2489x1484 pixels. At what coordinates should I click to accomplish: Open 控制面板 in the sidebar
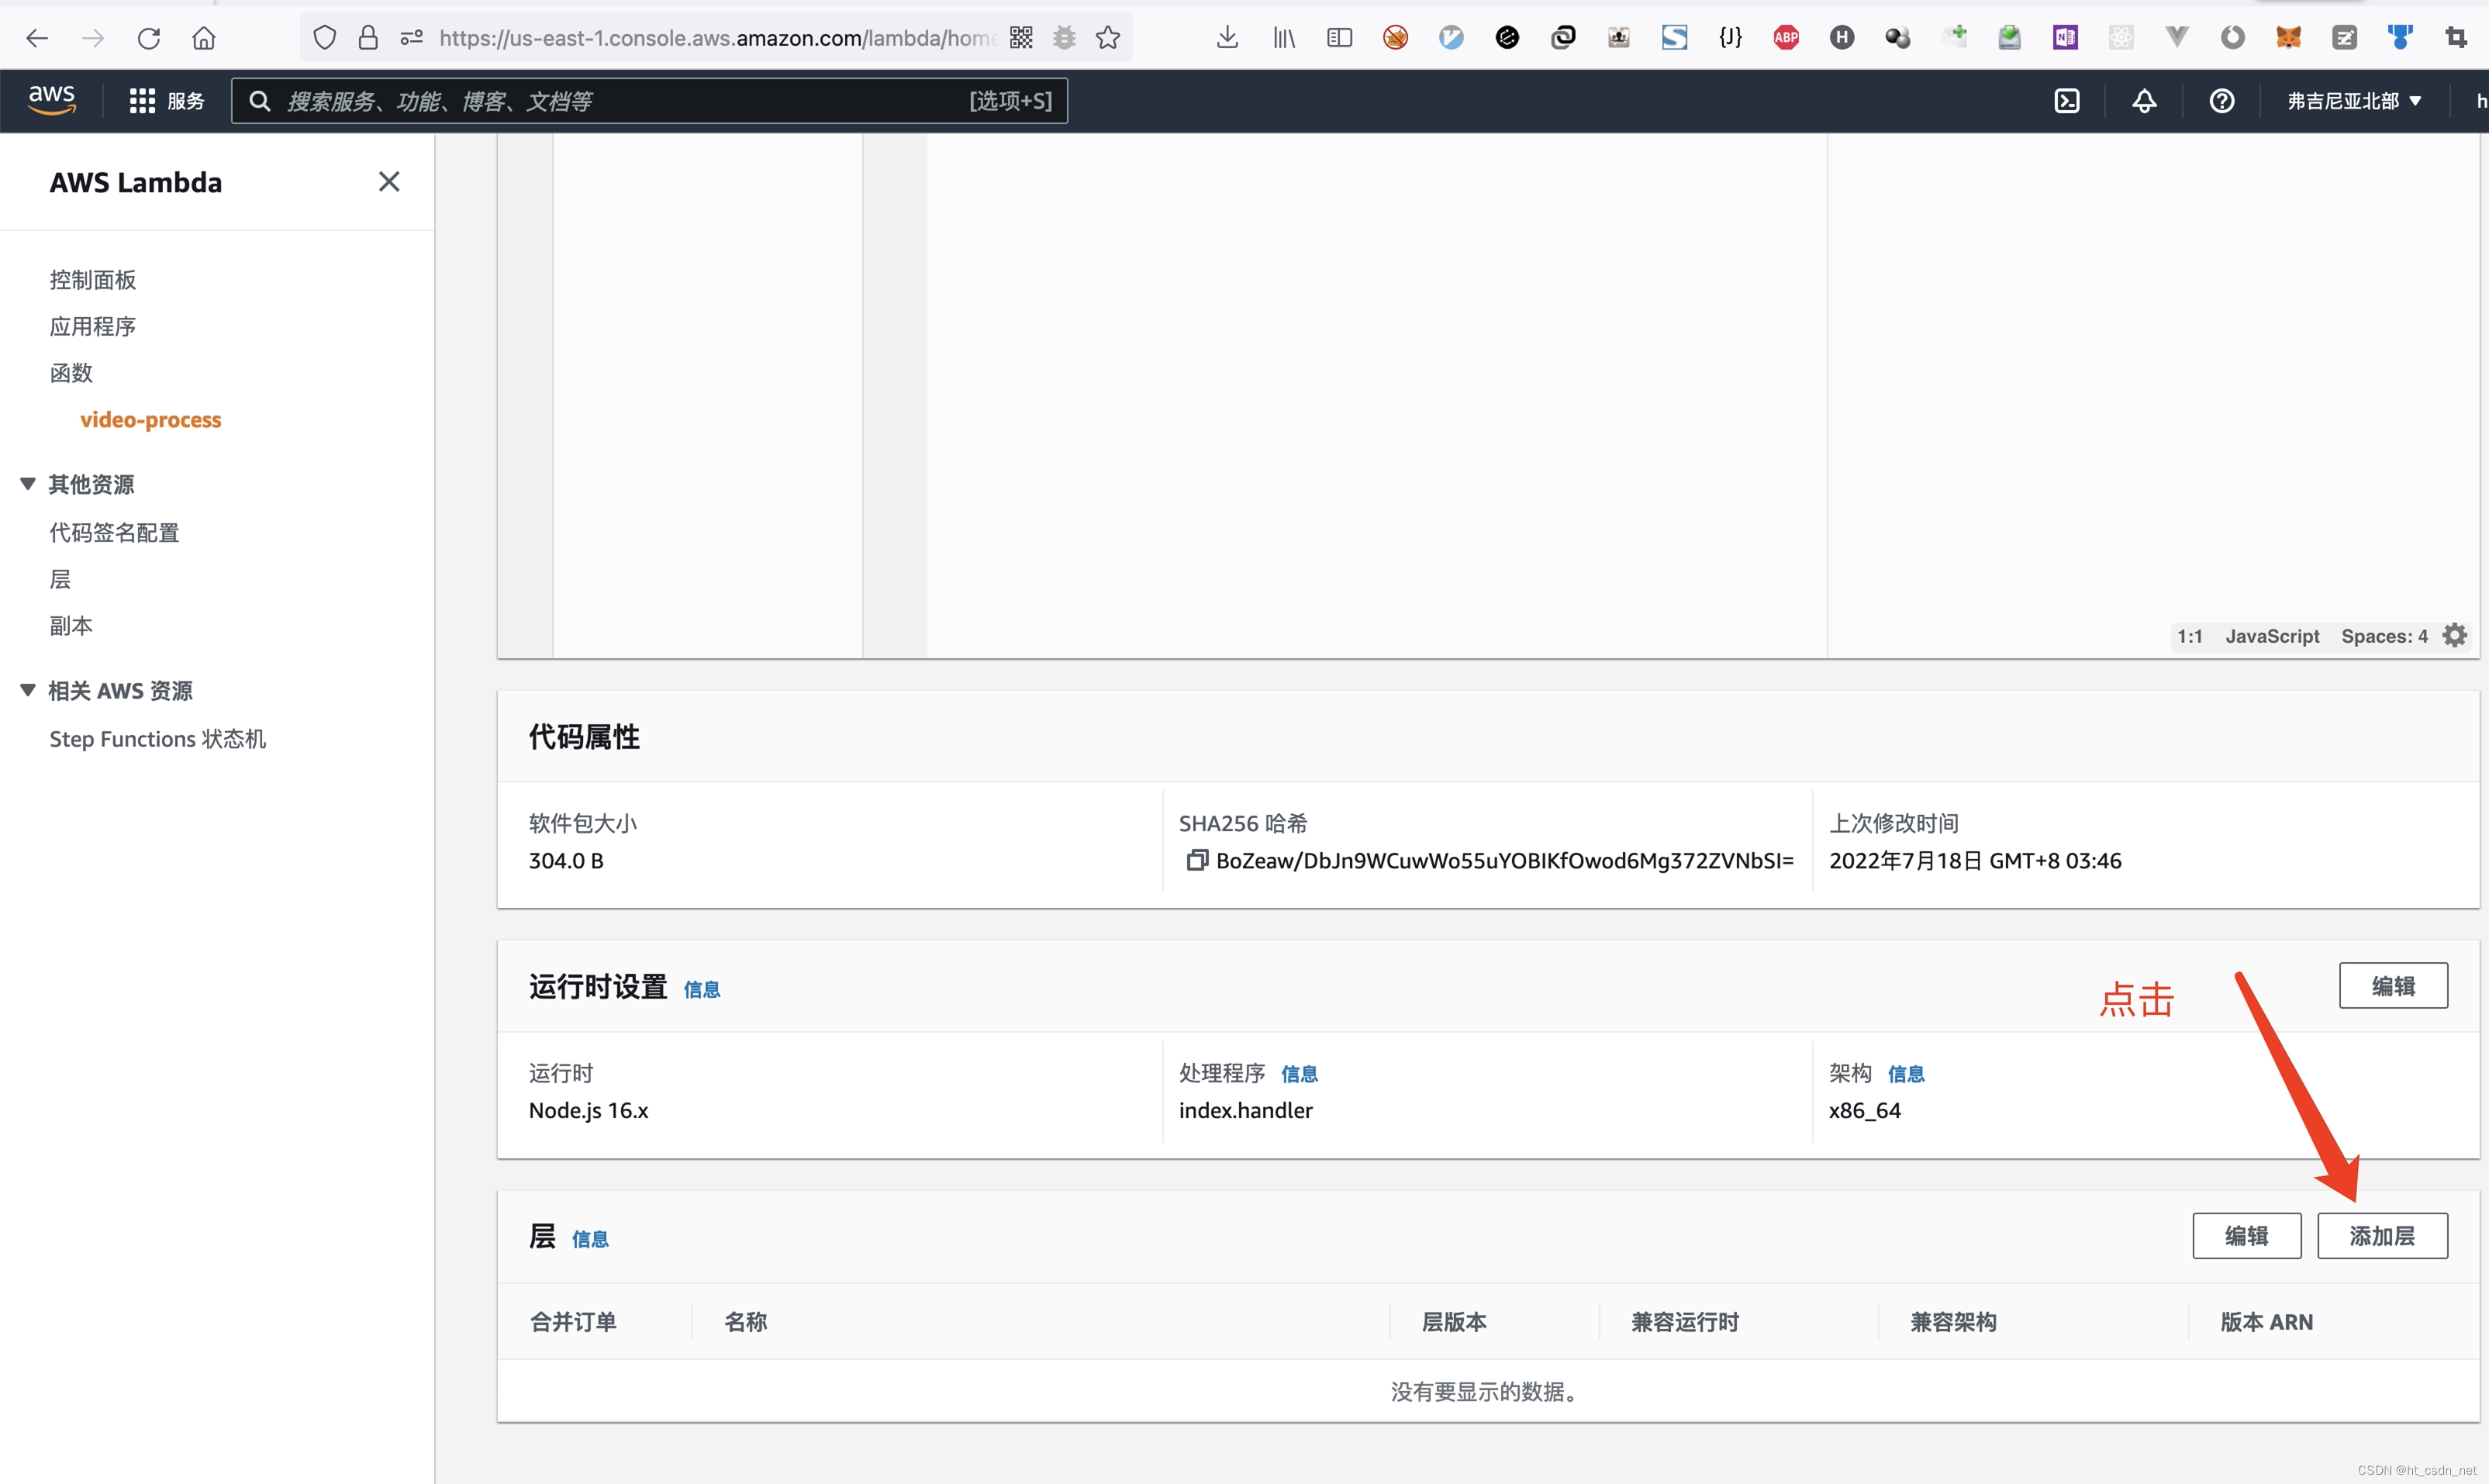click(x=93, y=280)
